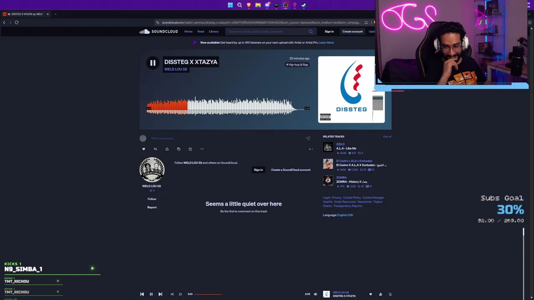Follow artist icon in bottom player bar

pyautogui.click(x=380, y=294)
